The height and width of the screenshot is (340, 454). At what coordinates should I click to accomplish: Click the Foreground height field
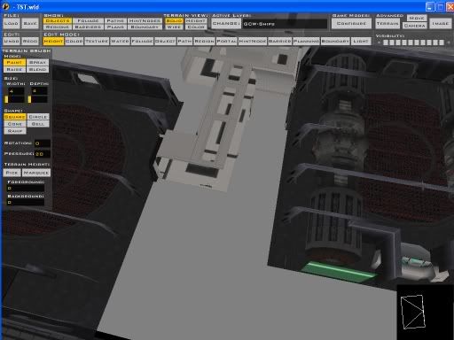pos(26,188)
